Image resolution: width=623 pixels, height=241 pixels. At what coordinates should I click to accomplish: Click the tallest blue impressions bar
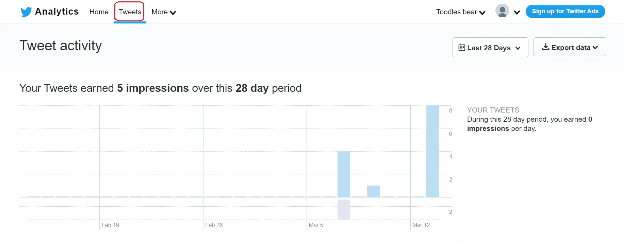432,151
